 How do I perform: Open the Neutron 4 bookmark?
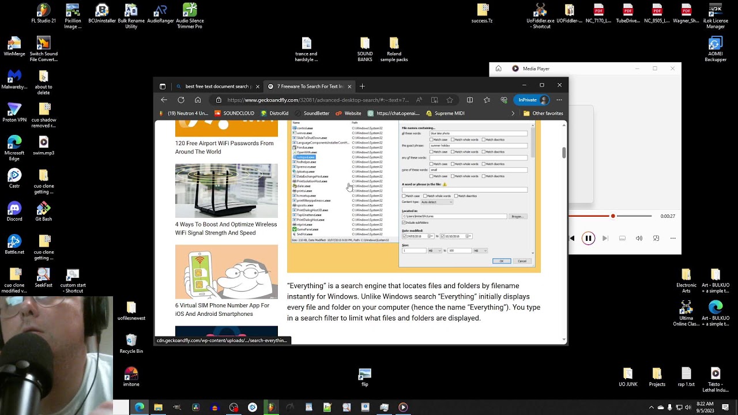point(183,114)
